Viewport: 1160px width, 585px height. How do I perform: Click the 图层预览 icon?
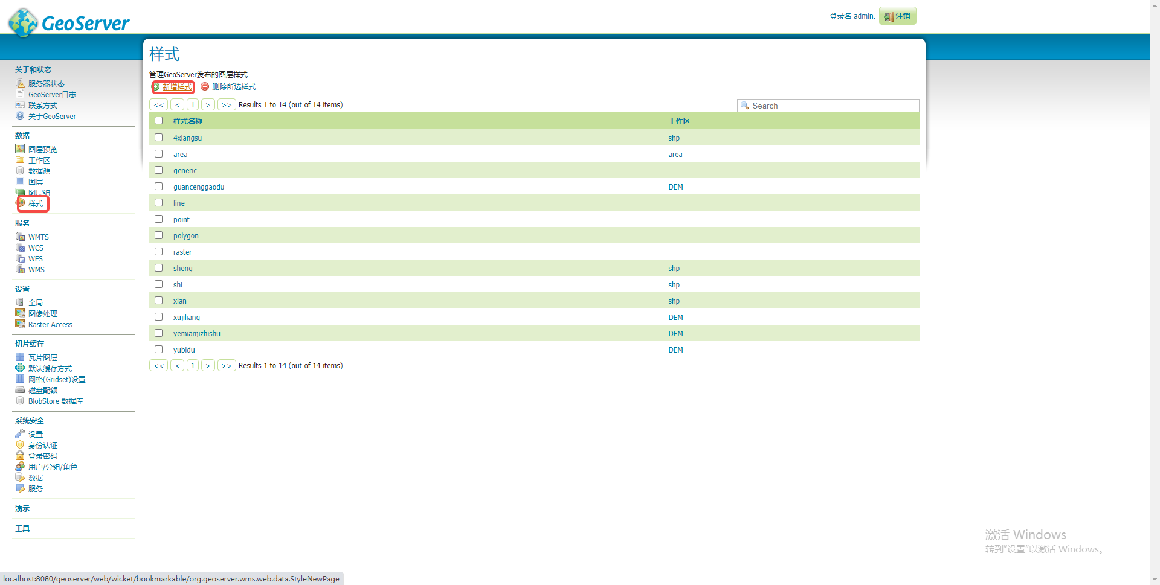point(20,149)
